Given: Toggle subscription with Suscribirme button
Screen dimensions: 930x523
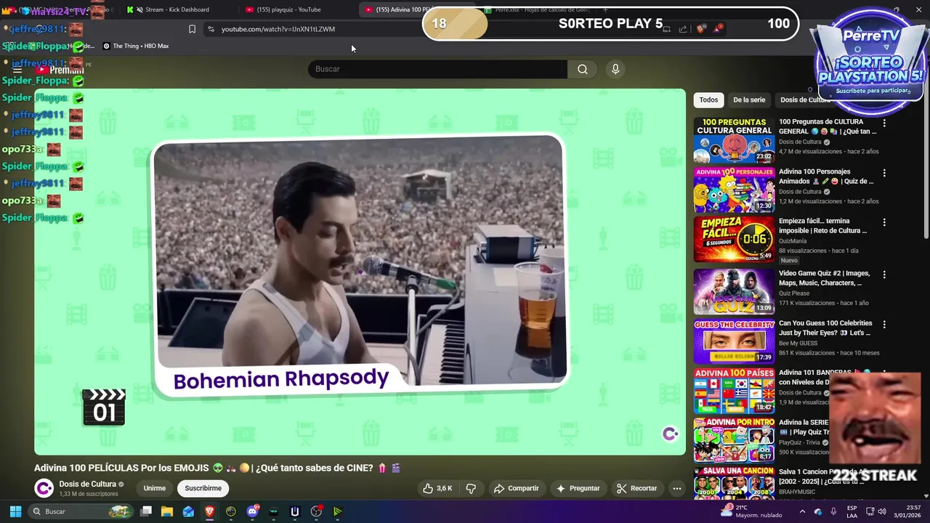Looking at the screenshot, I should point(203,488).
